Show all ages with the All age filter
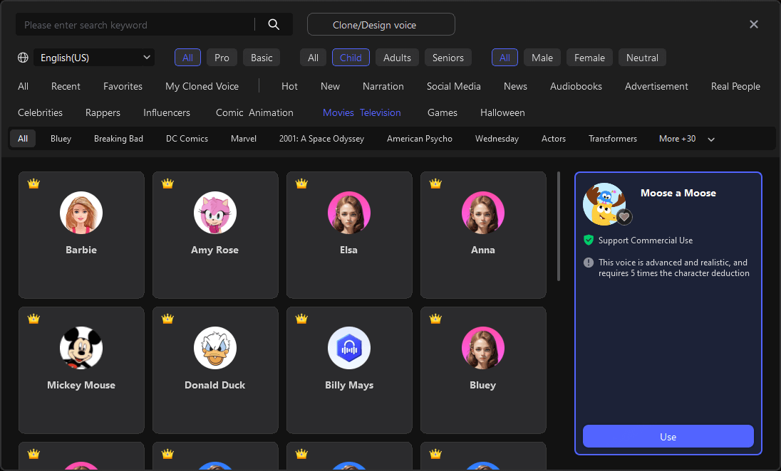Viewport: 781px width, 471px height. coord(313,58)
